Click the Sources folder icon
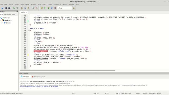169x95 pixels. point(5,23)
